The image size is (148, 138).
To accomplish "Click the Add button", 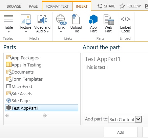I will [x=121, y=132].
